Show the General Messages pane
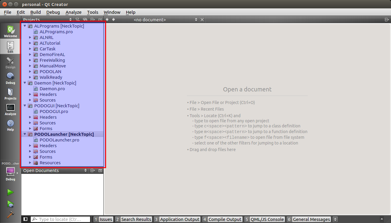The width and height of the screenshot is (391, 223). 308,219
